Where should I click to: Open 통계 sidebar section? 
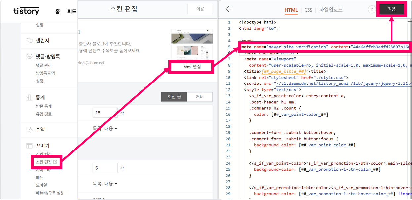point(40,98)
